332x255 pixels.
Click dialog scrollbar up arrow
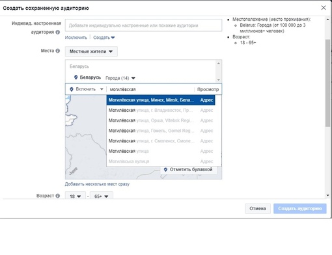[327, 20]
